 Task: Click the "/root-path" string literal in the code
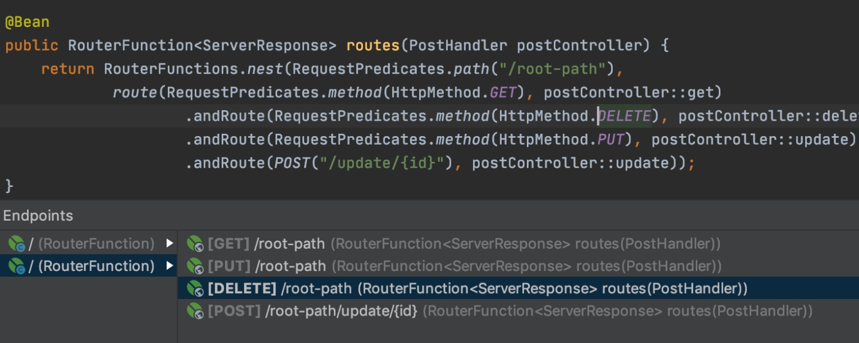pyautogui.click(x=553, y=69)
